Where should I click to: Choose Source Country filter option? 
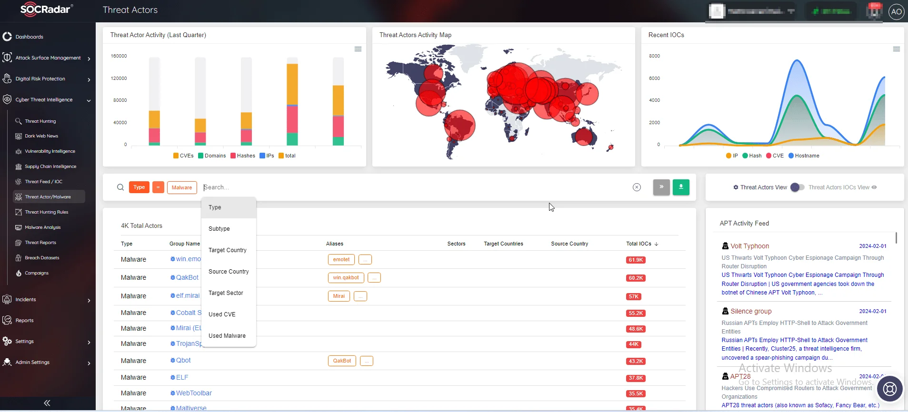[x=229, y=272]
